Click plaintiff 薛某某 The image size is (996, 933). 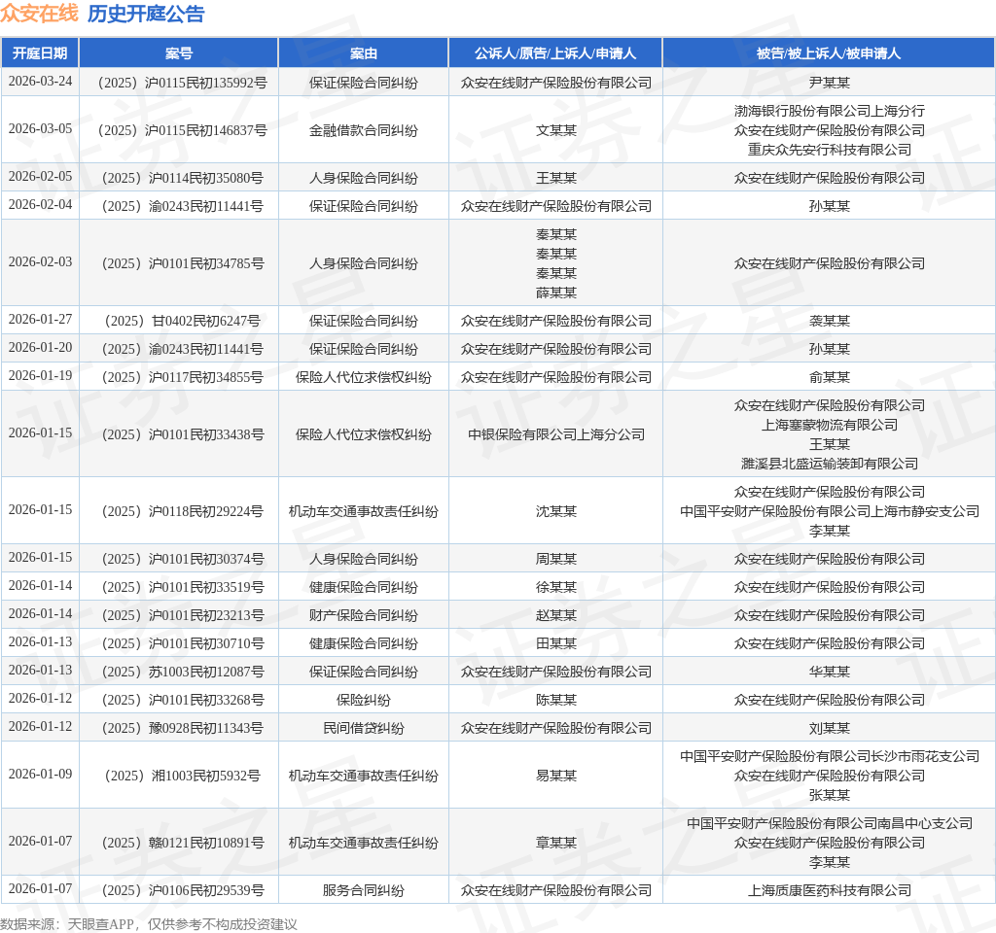(x=555, y=293)
